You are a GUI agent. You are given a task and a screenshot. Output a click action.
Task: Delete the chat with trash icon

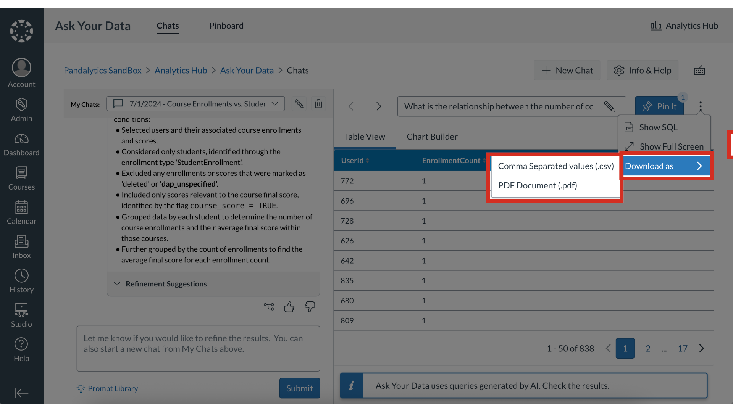click(x=318, y=104)
